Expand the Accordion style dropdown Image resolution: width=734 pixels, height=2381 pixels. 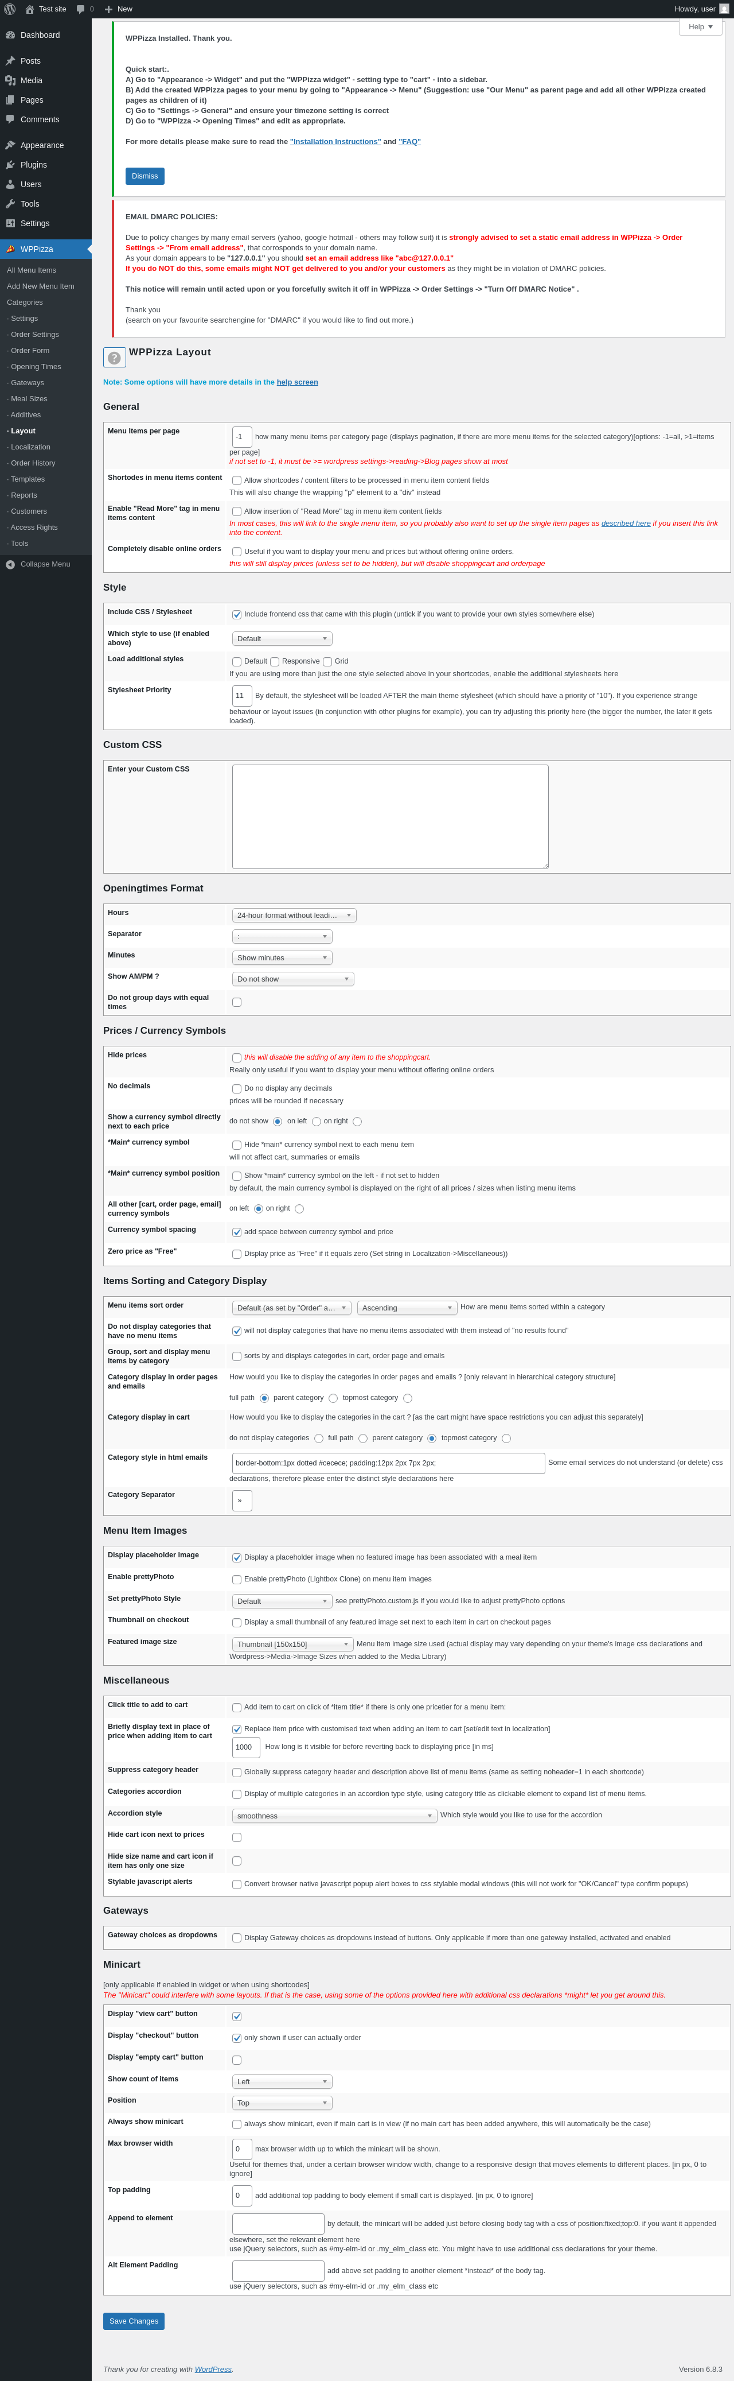(334, 1816)
